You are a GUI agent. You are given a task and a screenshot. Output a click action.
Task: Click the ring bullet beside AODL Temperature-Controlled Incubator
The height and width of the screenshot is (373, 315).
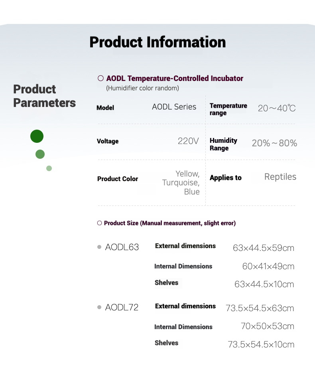tap(101, 79)
